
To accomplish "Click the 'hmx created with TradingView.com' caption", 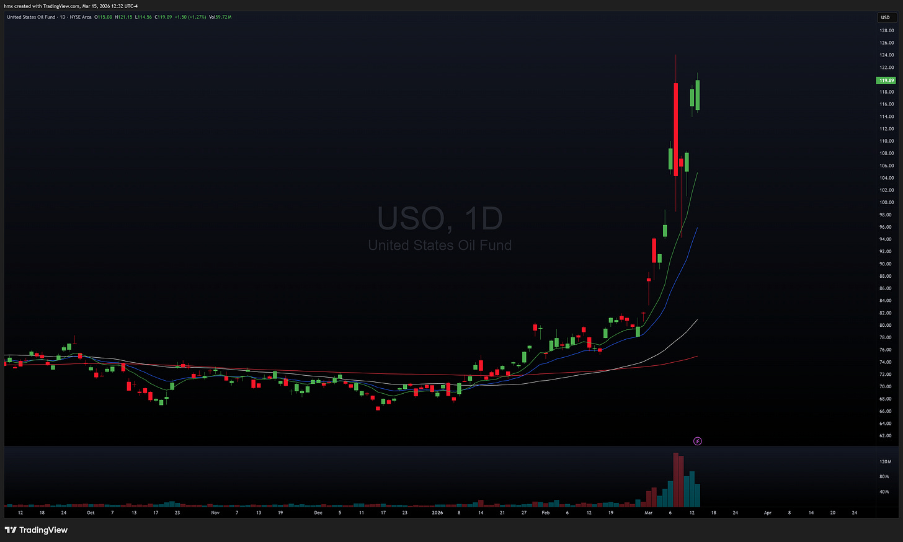I will pyautogui.click(x=42, y=6).
